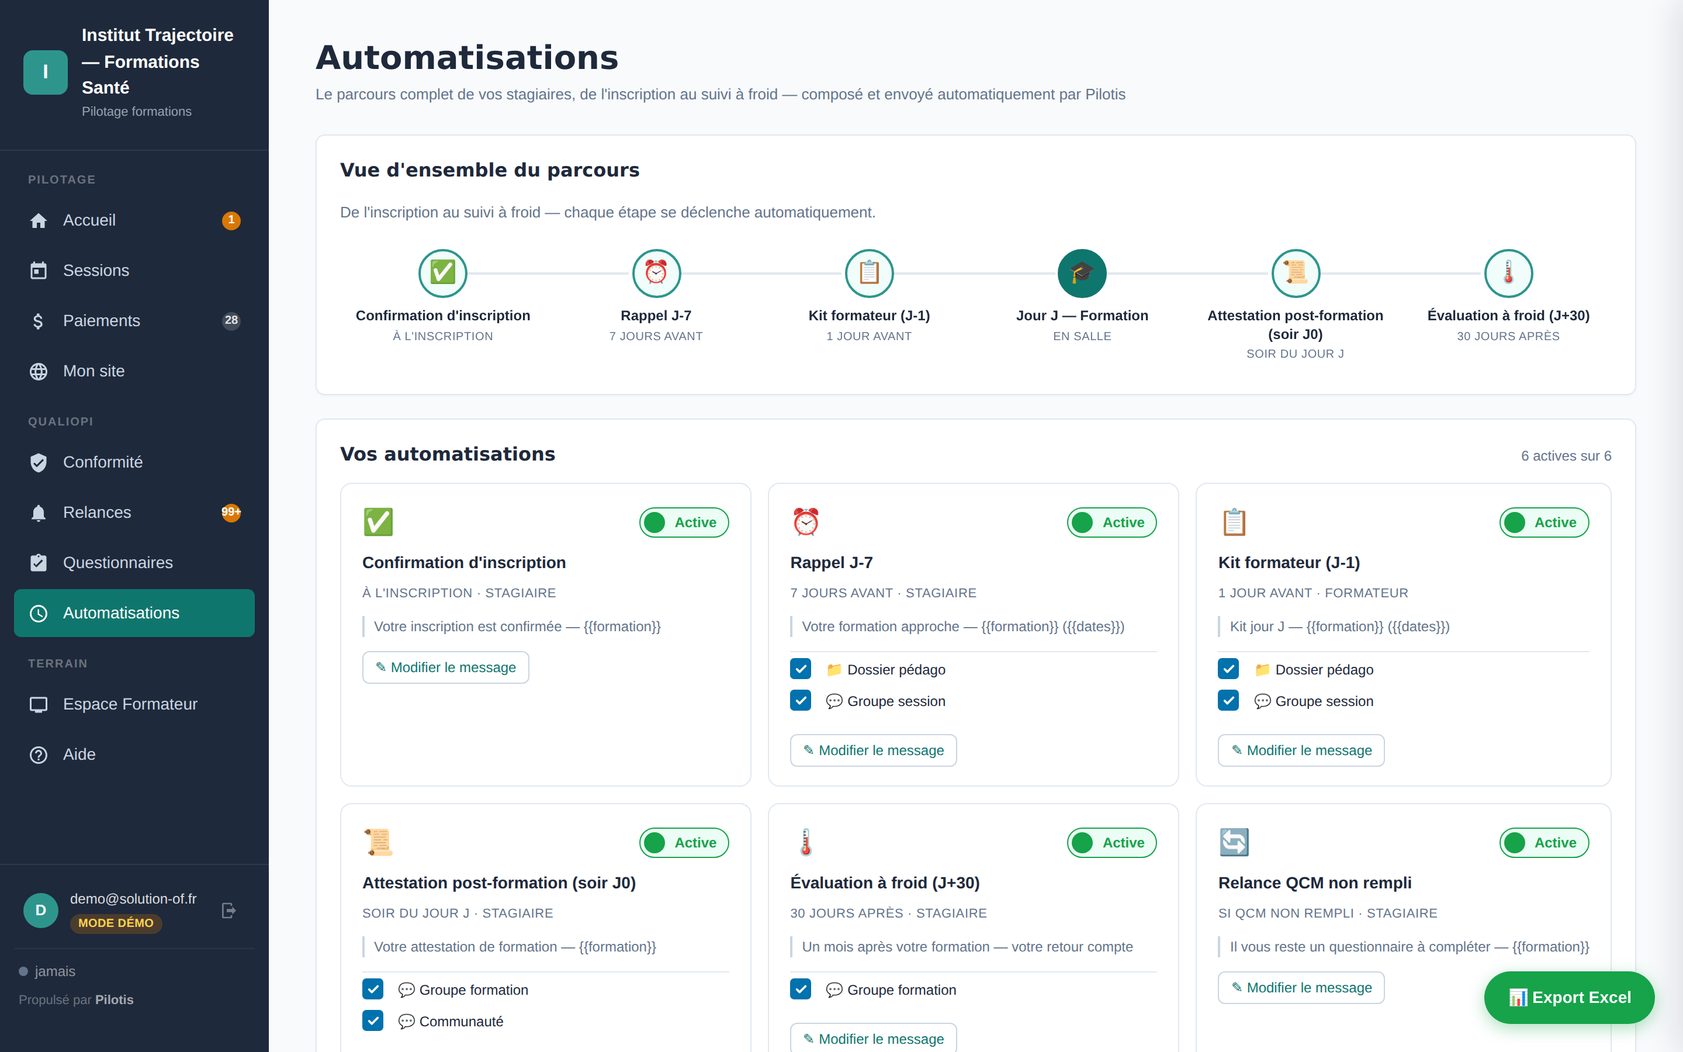Click the Aide question mark icon
The height and width of the screenshot is (1052, 1683).
tap(38, 754)
